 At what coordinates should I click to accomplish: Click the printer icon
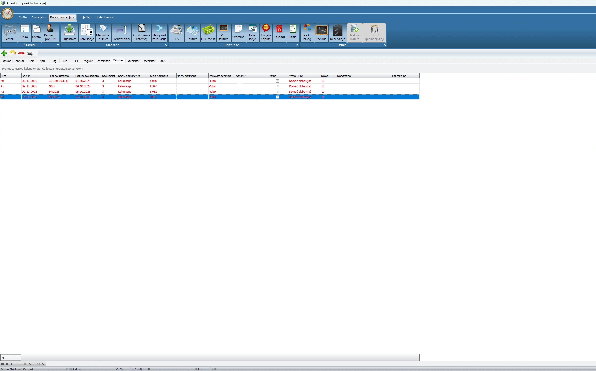point(30,53)
